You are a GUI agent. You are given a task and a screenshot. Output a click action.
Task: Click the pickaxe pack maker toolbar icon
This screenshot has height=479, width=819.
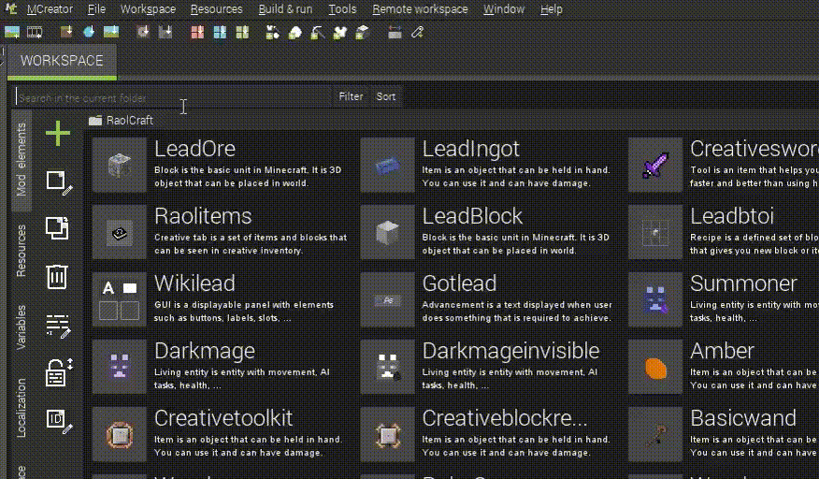(318, 33)
